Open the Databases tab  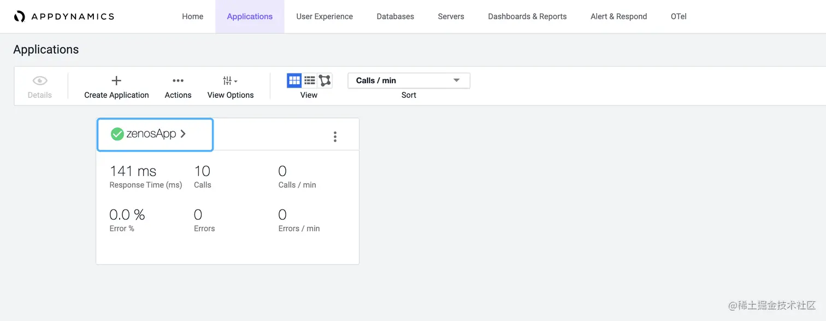[395, 16]
